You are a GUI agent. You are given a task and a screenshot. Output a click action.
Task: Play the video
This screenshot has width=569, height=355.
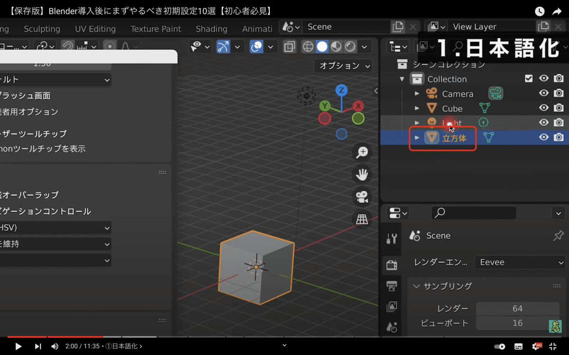(18, 346)
